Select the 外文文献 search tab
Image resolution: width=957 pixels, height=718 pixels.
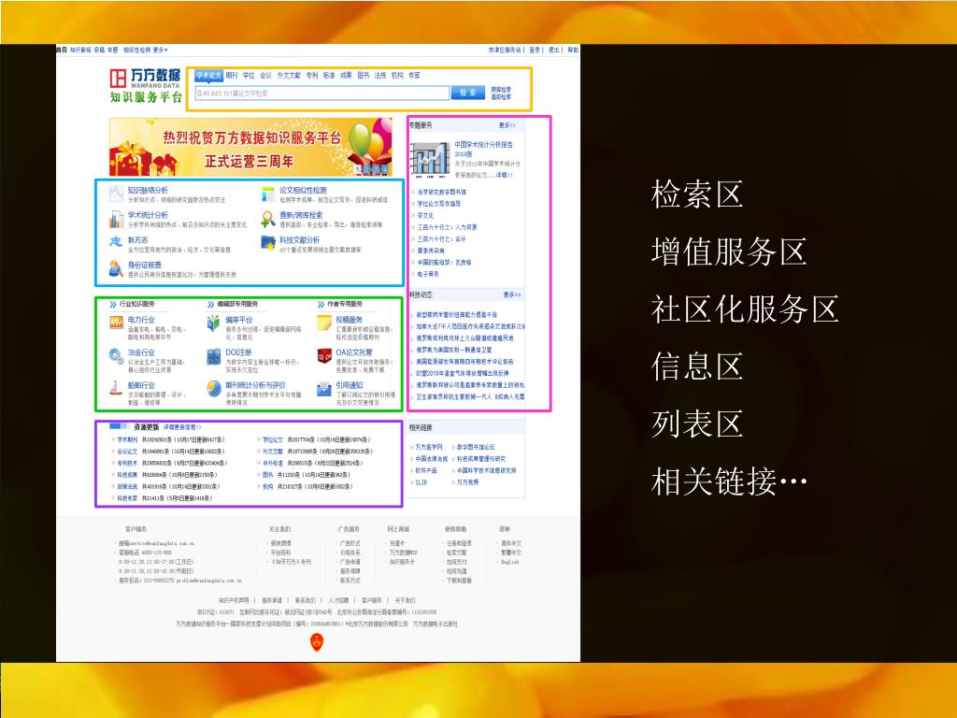click(289, 76)
